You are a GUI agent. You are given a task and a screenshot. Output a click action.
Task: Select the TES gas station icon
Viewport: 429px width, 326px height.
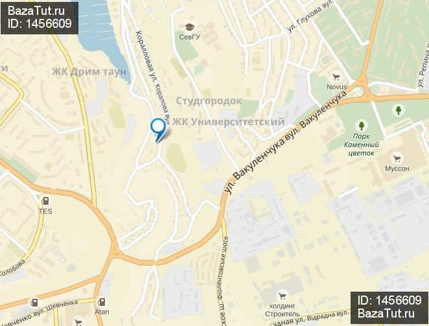pyautogui.click(x=45, y=201)
